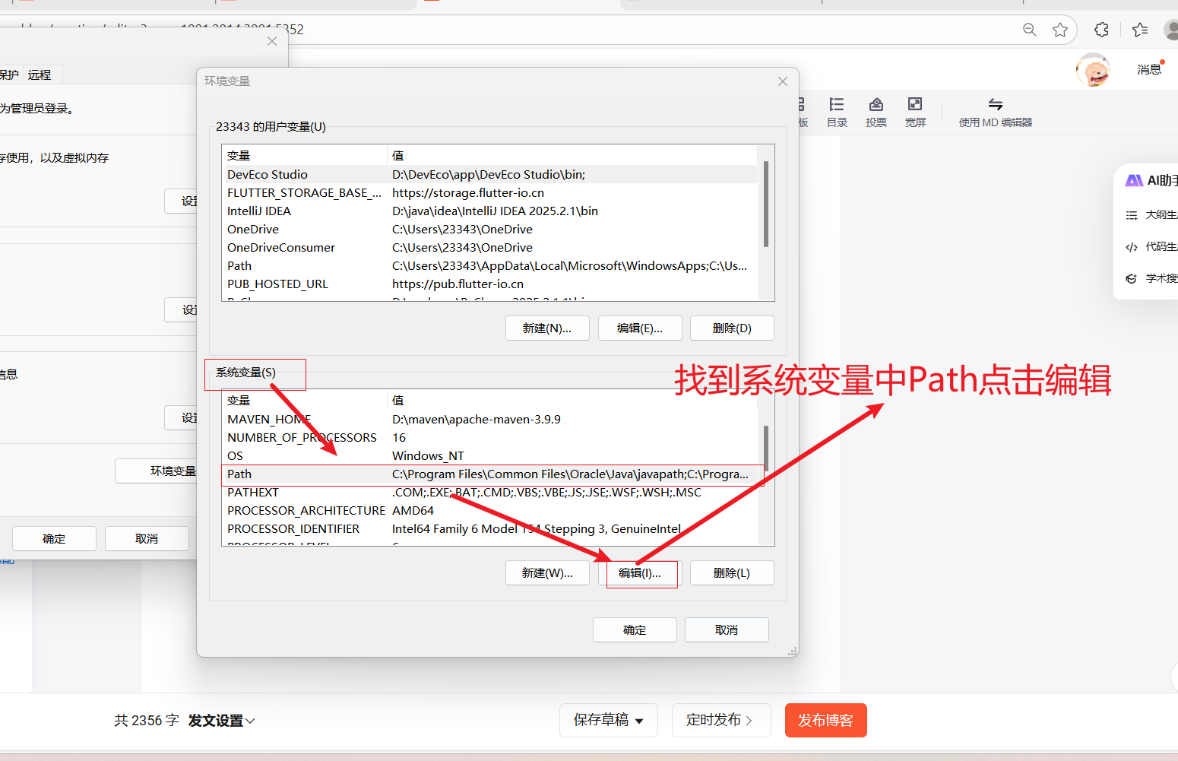Confirm 环境变量 dialog with 确定
This screenshot has width=1178, height=761.
[x=635, y=630]
